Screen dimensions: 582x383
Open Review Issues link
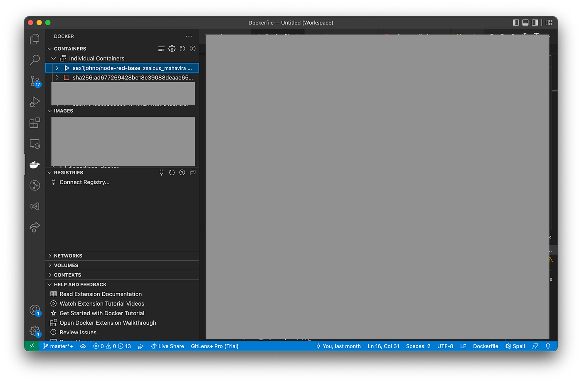pyautogui.click(x=78, y=332)
